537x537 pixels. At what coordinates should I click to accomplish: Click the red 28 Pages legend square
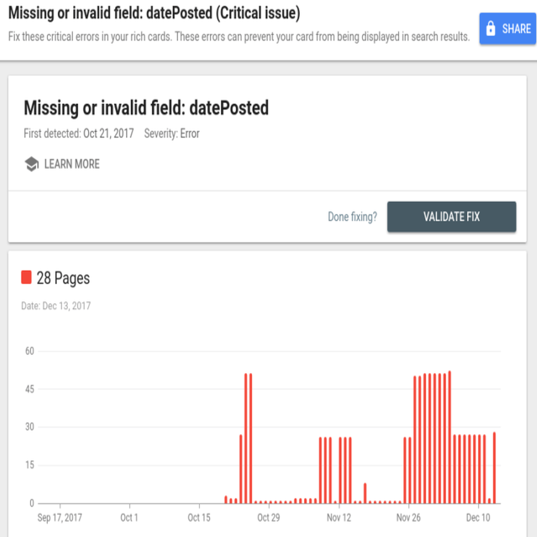tap(26, 277)
